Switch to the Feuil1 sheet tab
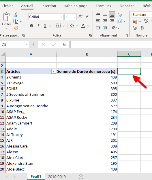Image resolution: width=152 pixels, height=180 pixels. (x=36, y=177)
